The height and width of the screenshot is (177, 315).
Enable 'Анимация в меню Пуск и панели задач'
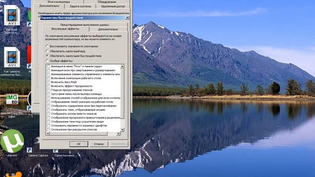(x=48, y=66)
